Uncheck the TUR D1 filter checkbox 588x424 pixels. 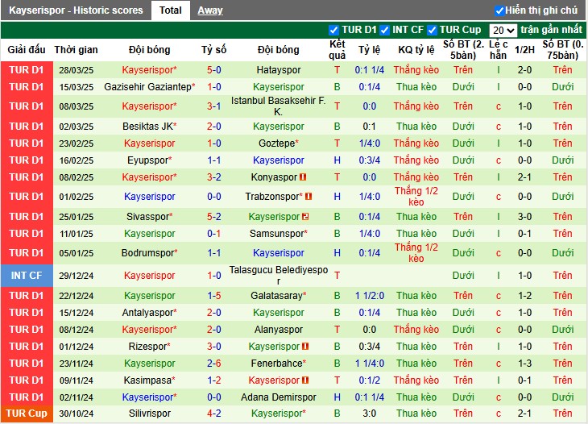333,30
